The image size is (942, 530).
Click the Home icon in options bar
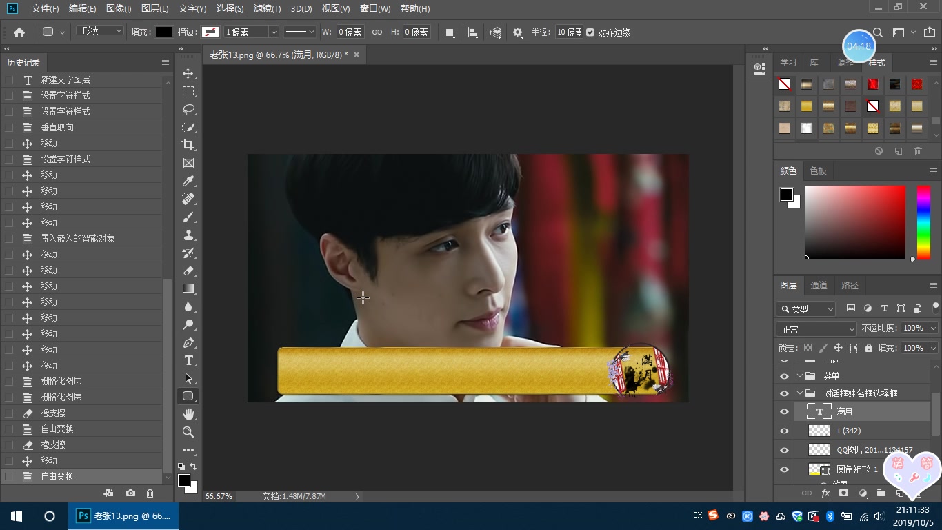(x=19, y=32)
